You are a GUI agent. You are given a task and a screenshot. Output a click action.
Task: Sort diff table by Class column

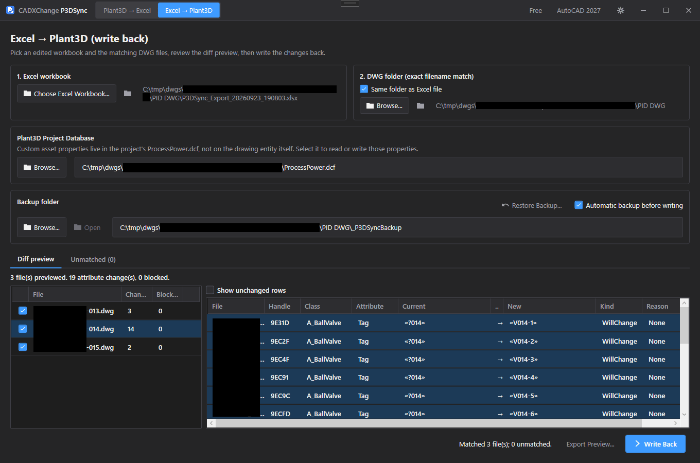pyautogui.click(x=326, y=306)
